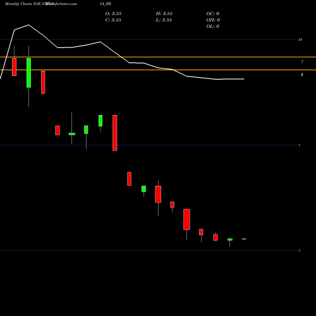Click the tallest red candlestick body
This screenshot has height=316, width=316.
coord(115,133)
